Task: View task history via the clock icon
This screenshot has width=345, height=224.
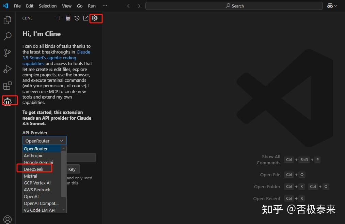Action: click(x=77, y=18)
